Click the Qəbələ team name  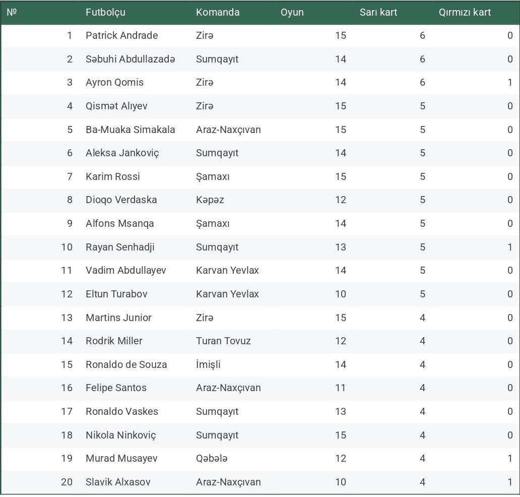pos(212,458)
